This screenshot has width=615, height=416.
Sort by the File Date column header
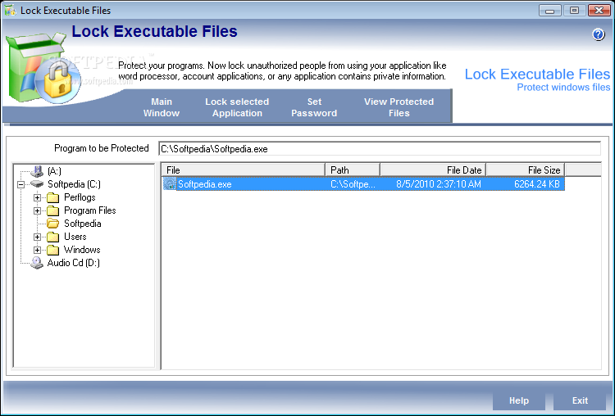(x=433, y=170)
